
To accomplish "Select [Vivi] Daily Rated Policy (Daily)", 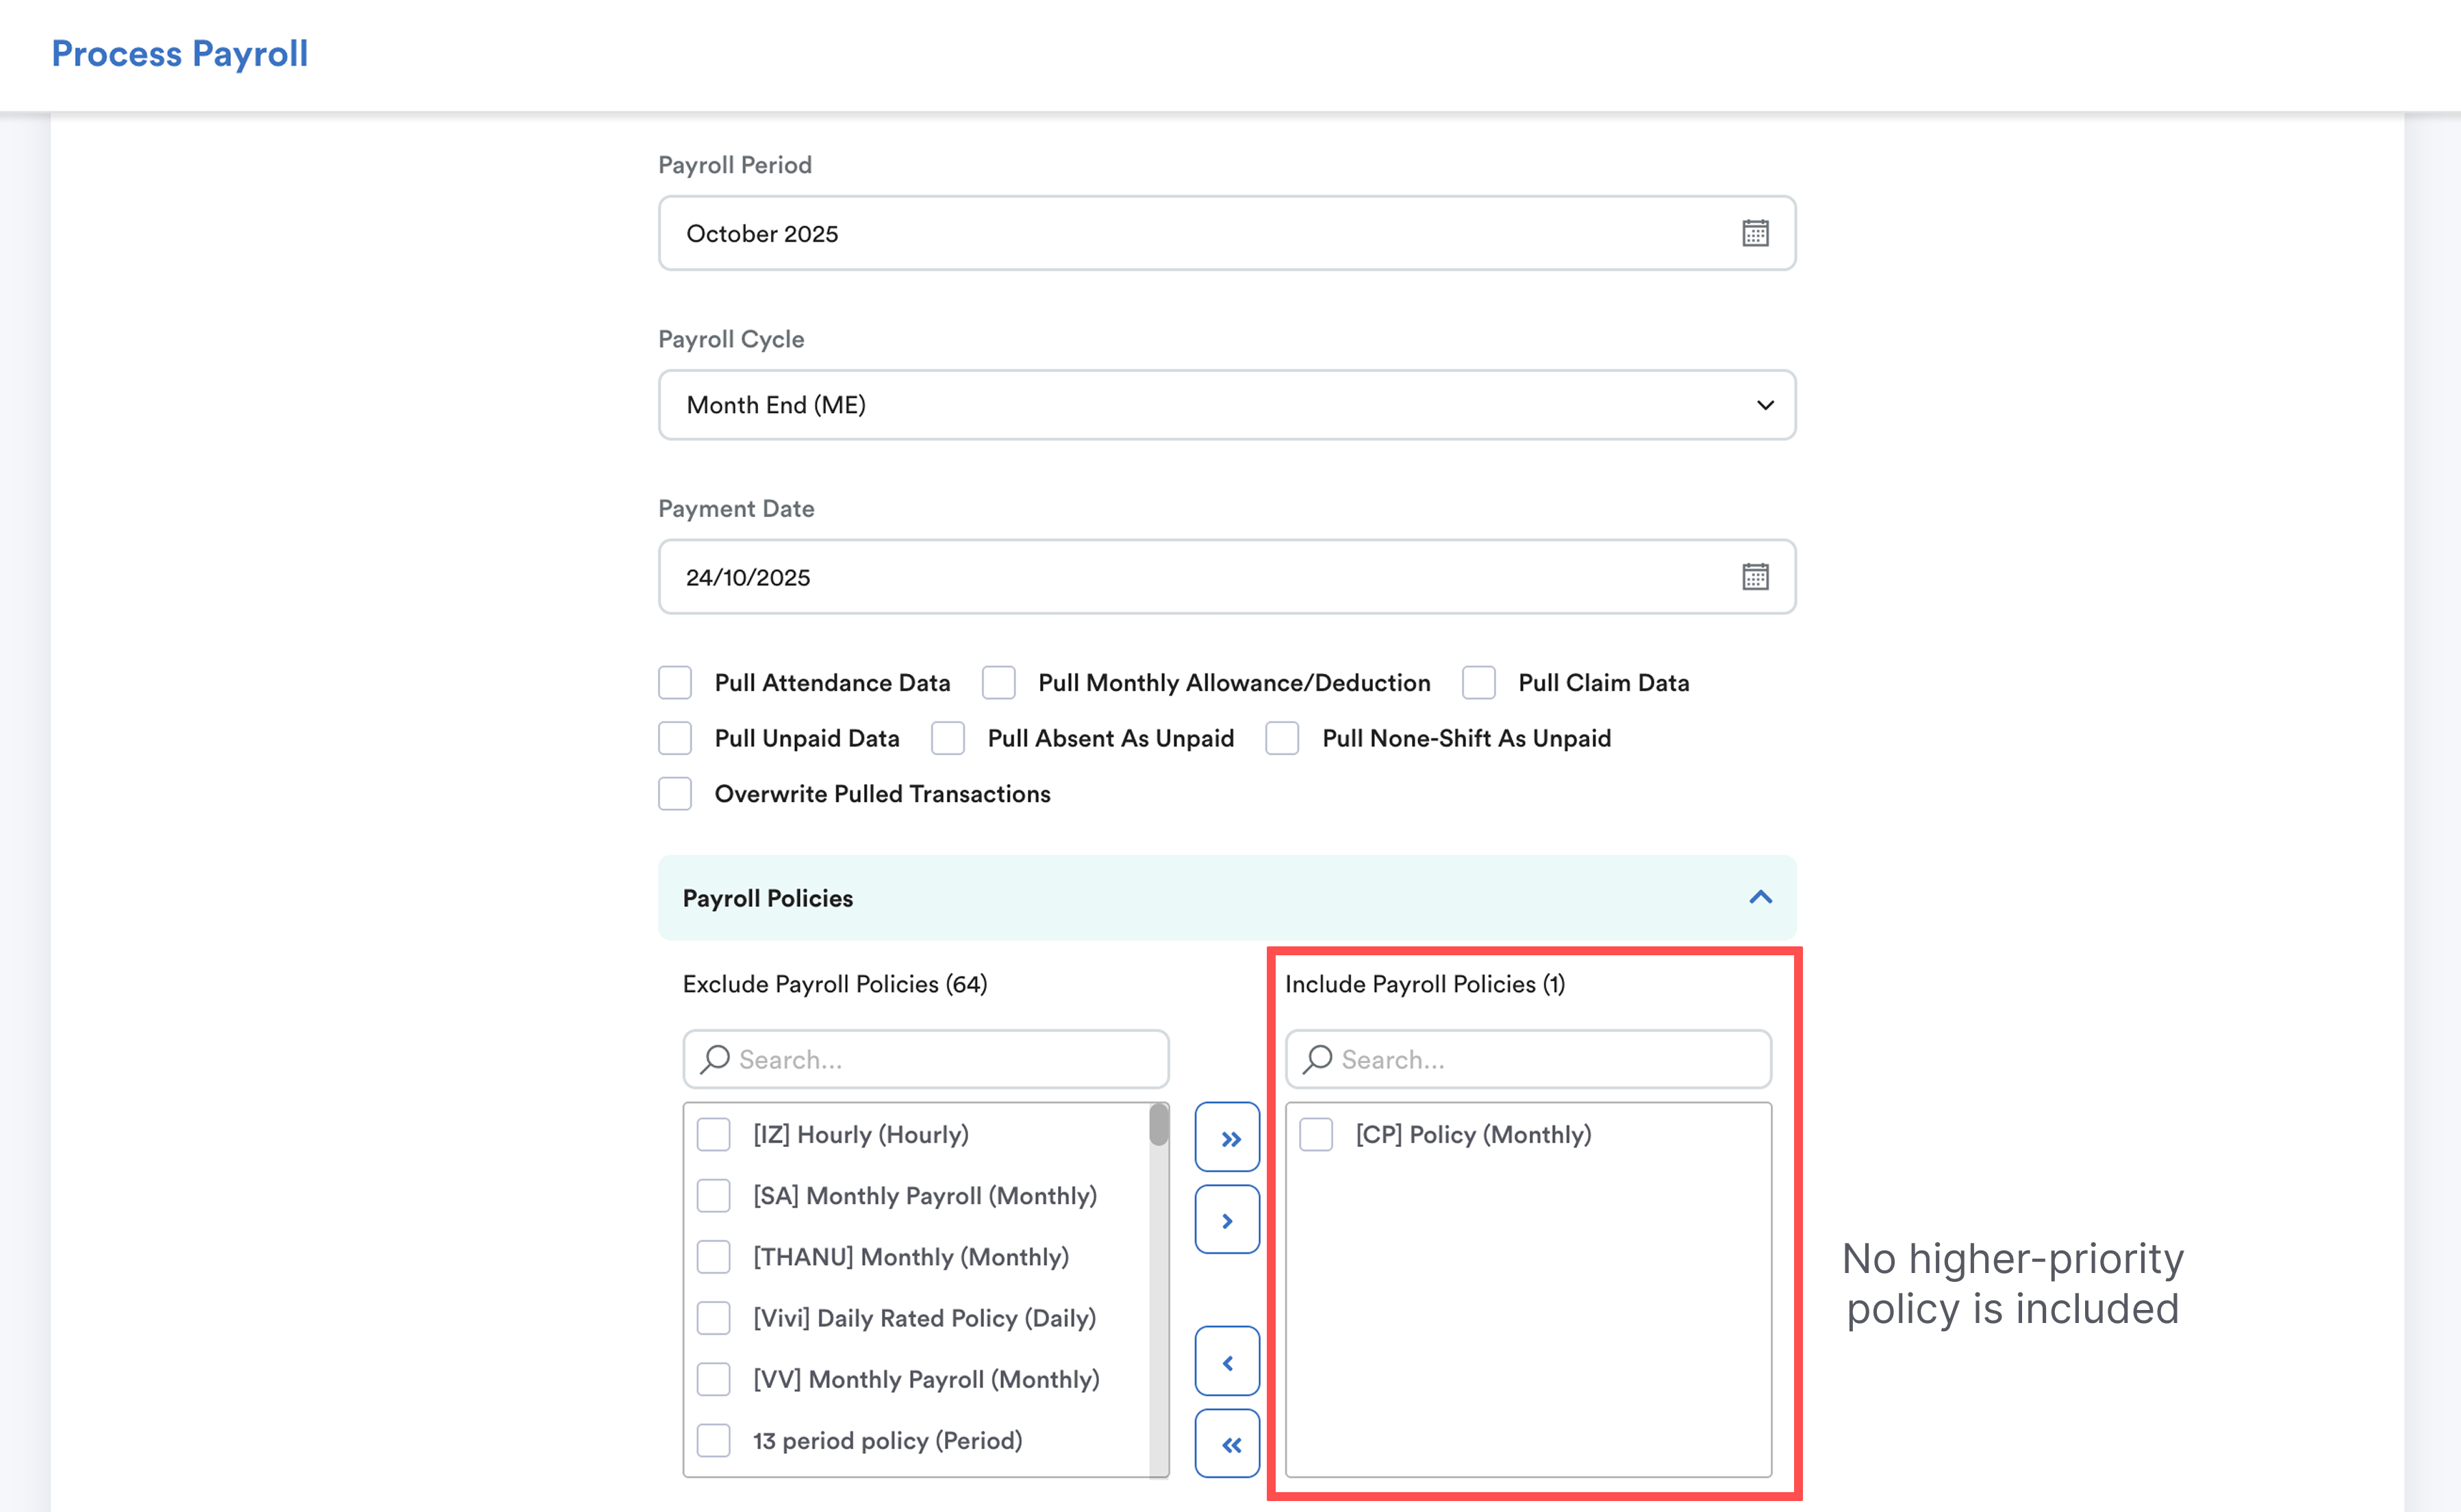I will point(714,1318).
